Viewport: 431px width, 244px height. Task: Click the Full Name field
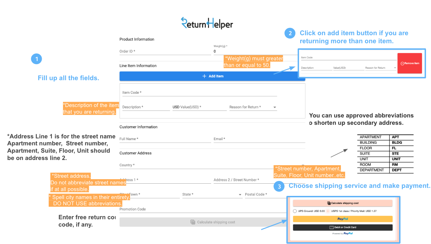165,139
